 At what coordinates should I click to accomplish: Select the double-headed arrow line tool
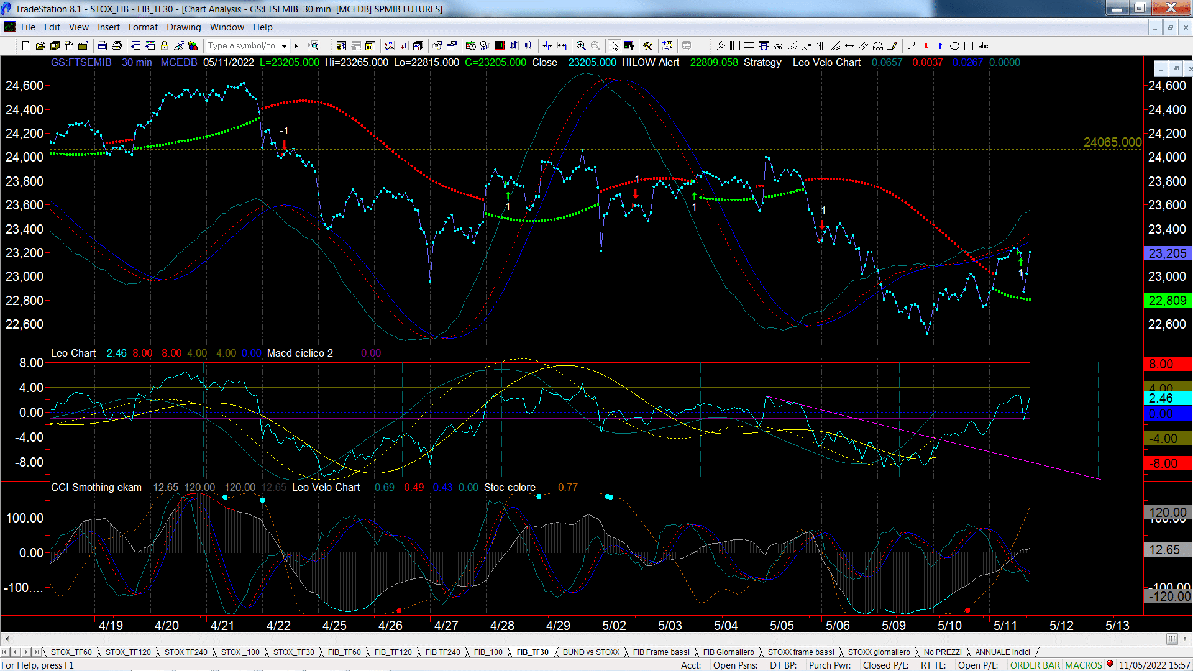[849, 45]
